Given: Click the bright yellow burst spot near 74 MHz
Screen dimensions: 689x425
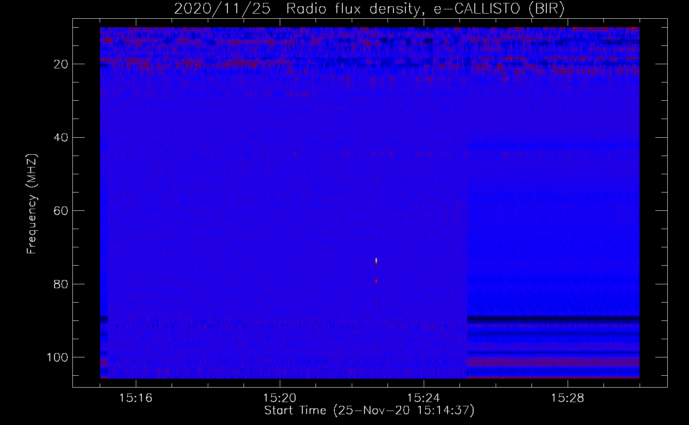Looking at the screenshot, I should tap(376, 261).
